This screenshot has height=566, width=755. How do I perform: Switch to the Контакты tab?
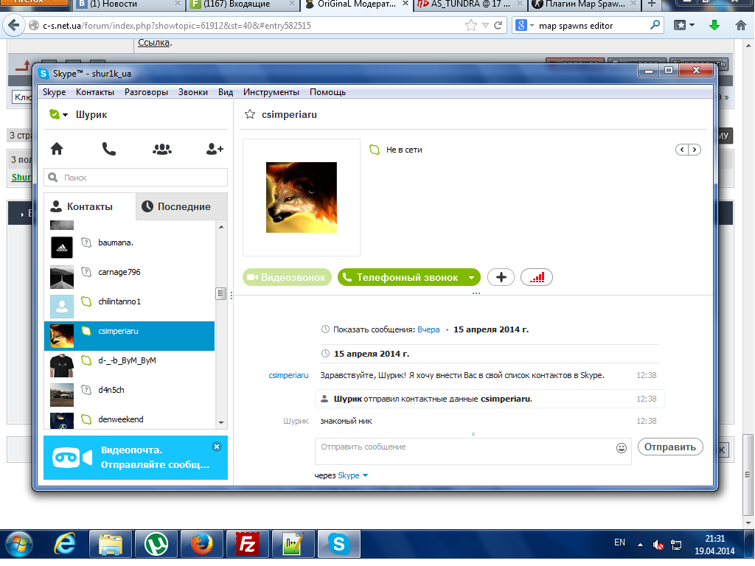90,206
